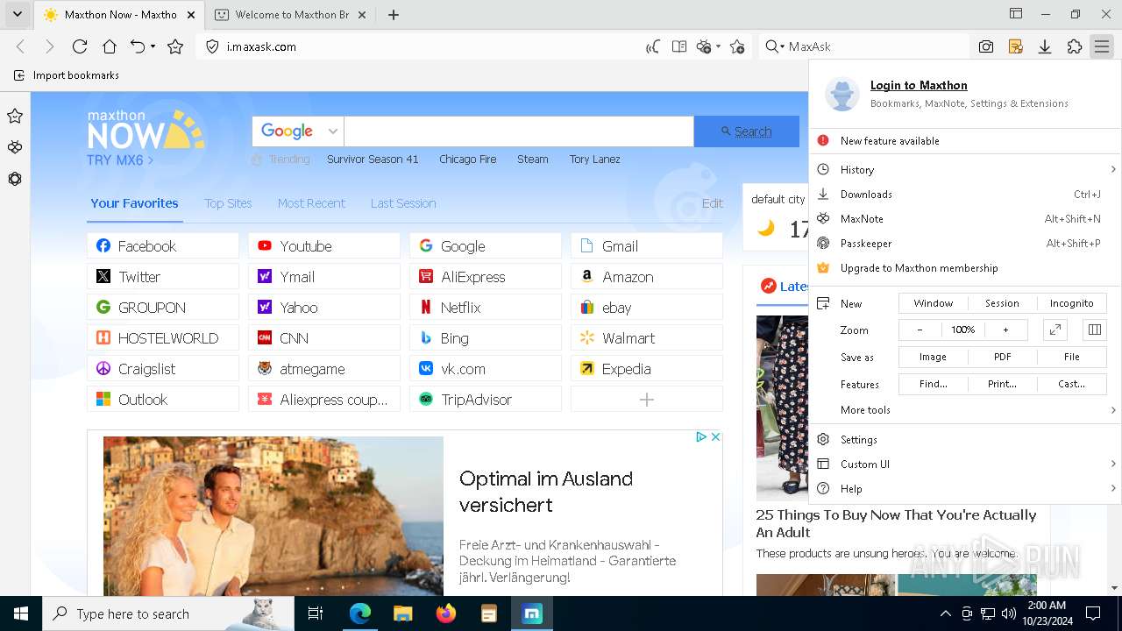Click the MaxNote capture icon in address bar

(x=703, y=46)
